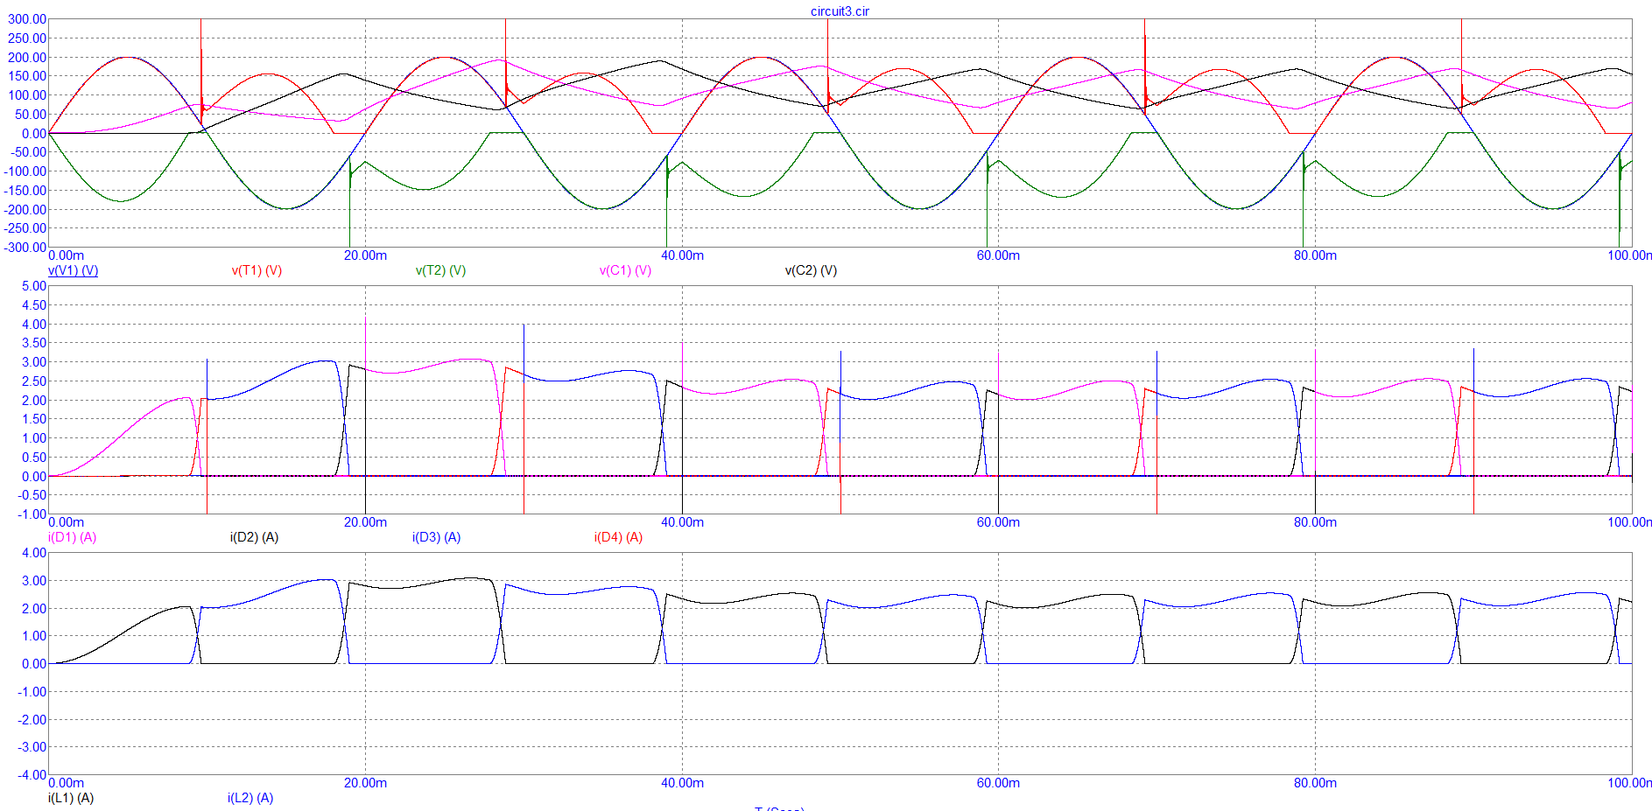Click the 3.50 diode current axis value
The width and height of the screenshot is (1652, 811).
[x=34, y=343]
